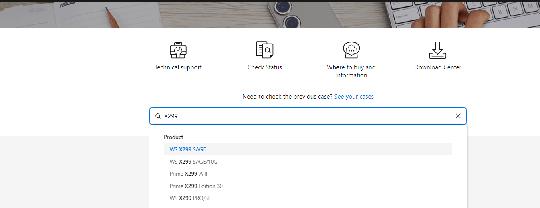Choose WS X299 SAGE/10G from suggestions
Screen dimensions: 540x208
(x=308, y=162)
